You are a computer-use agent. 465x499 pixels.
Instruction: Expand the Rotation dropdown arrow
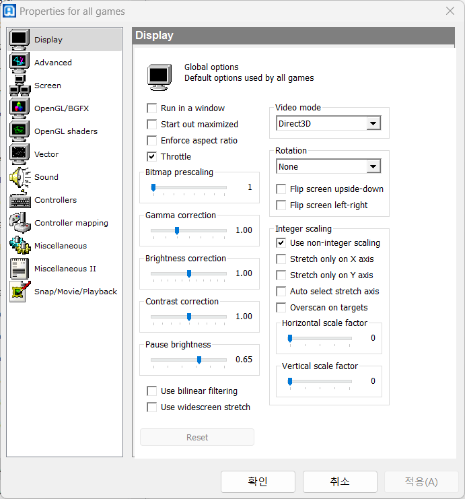373,166
